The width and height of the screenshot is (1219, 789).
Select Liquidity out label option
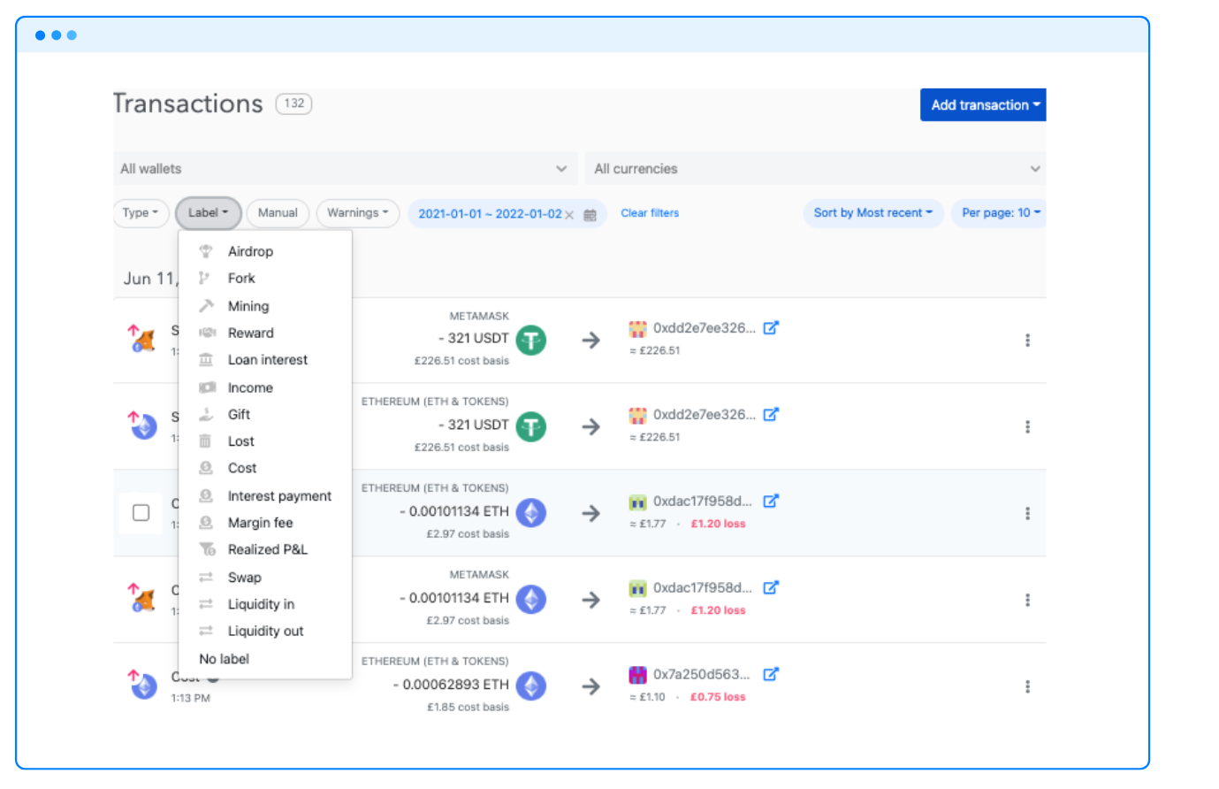265,632
